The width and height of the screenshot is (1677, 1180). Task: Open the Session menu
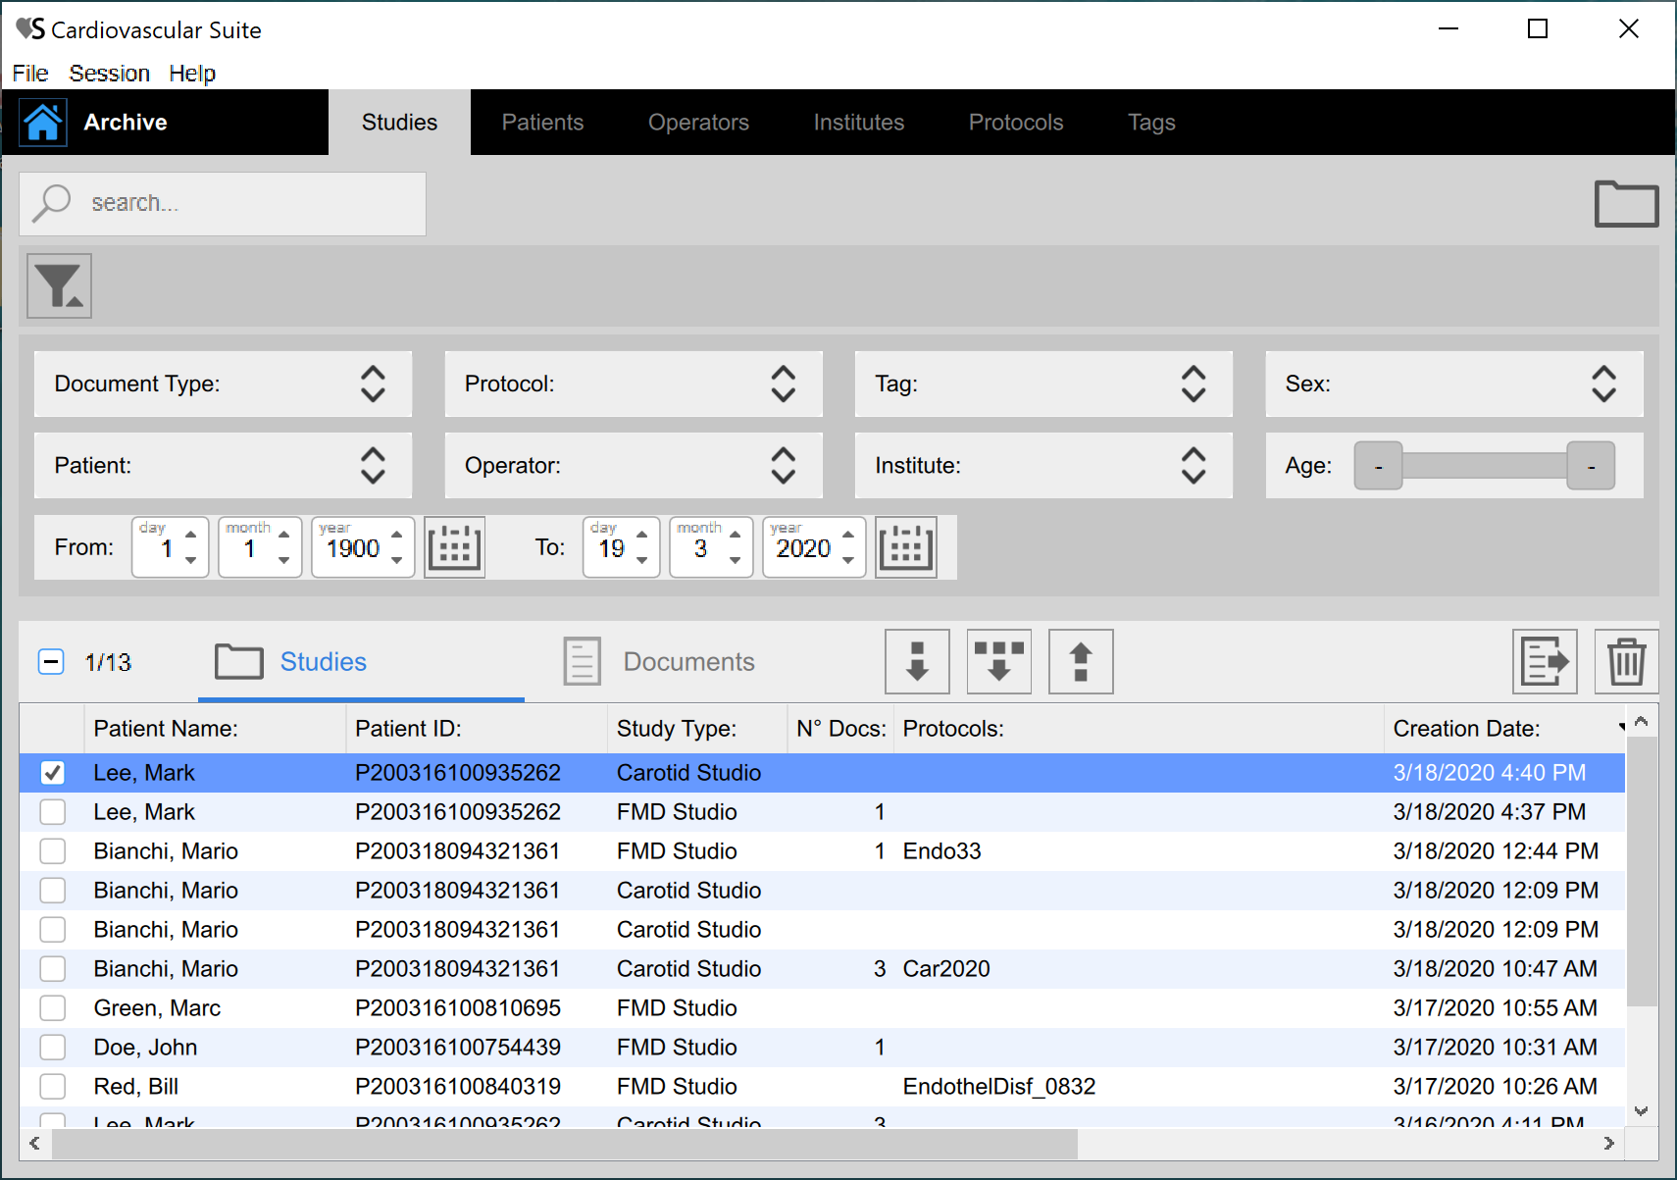tap(109, 74)
